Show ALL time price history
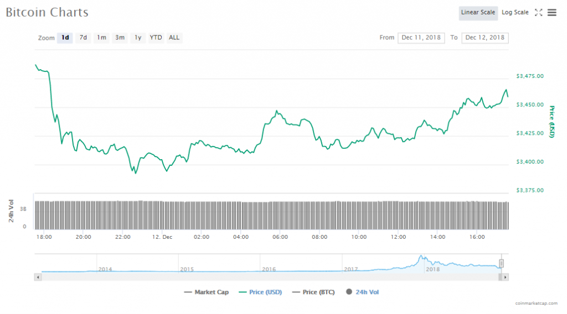 (x=174, y=38)
